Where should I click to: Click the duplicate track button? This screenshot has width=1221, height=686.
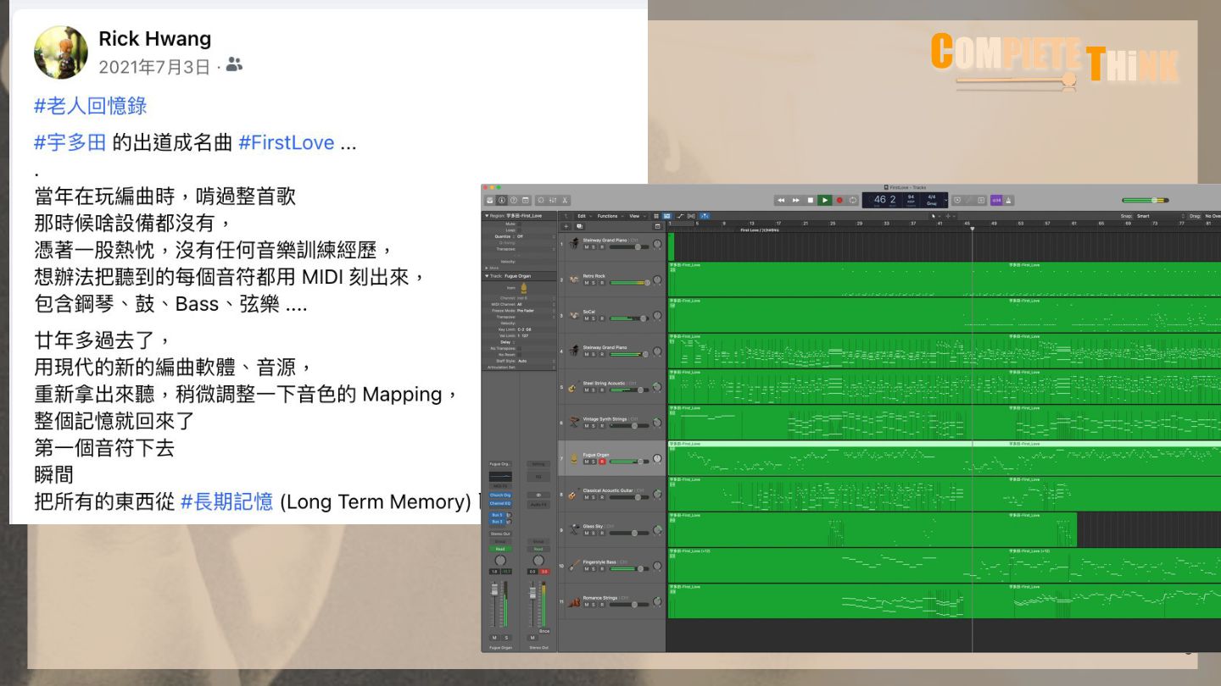point(580,227)
